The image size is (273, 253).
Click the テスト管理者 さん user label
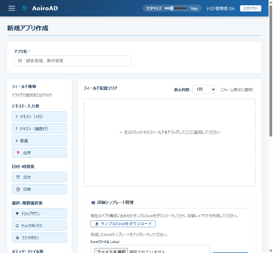click(x=220, y=8)
